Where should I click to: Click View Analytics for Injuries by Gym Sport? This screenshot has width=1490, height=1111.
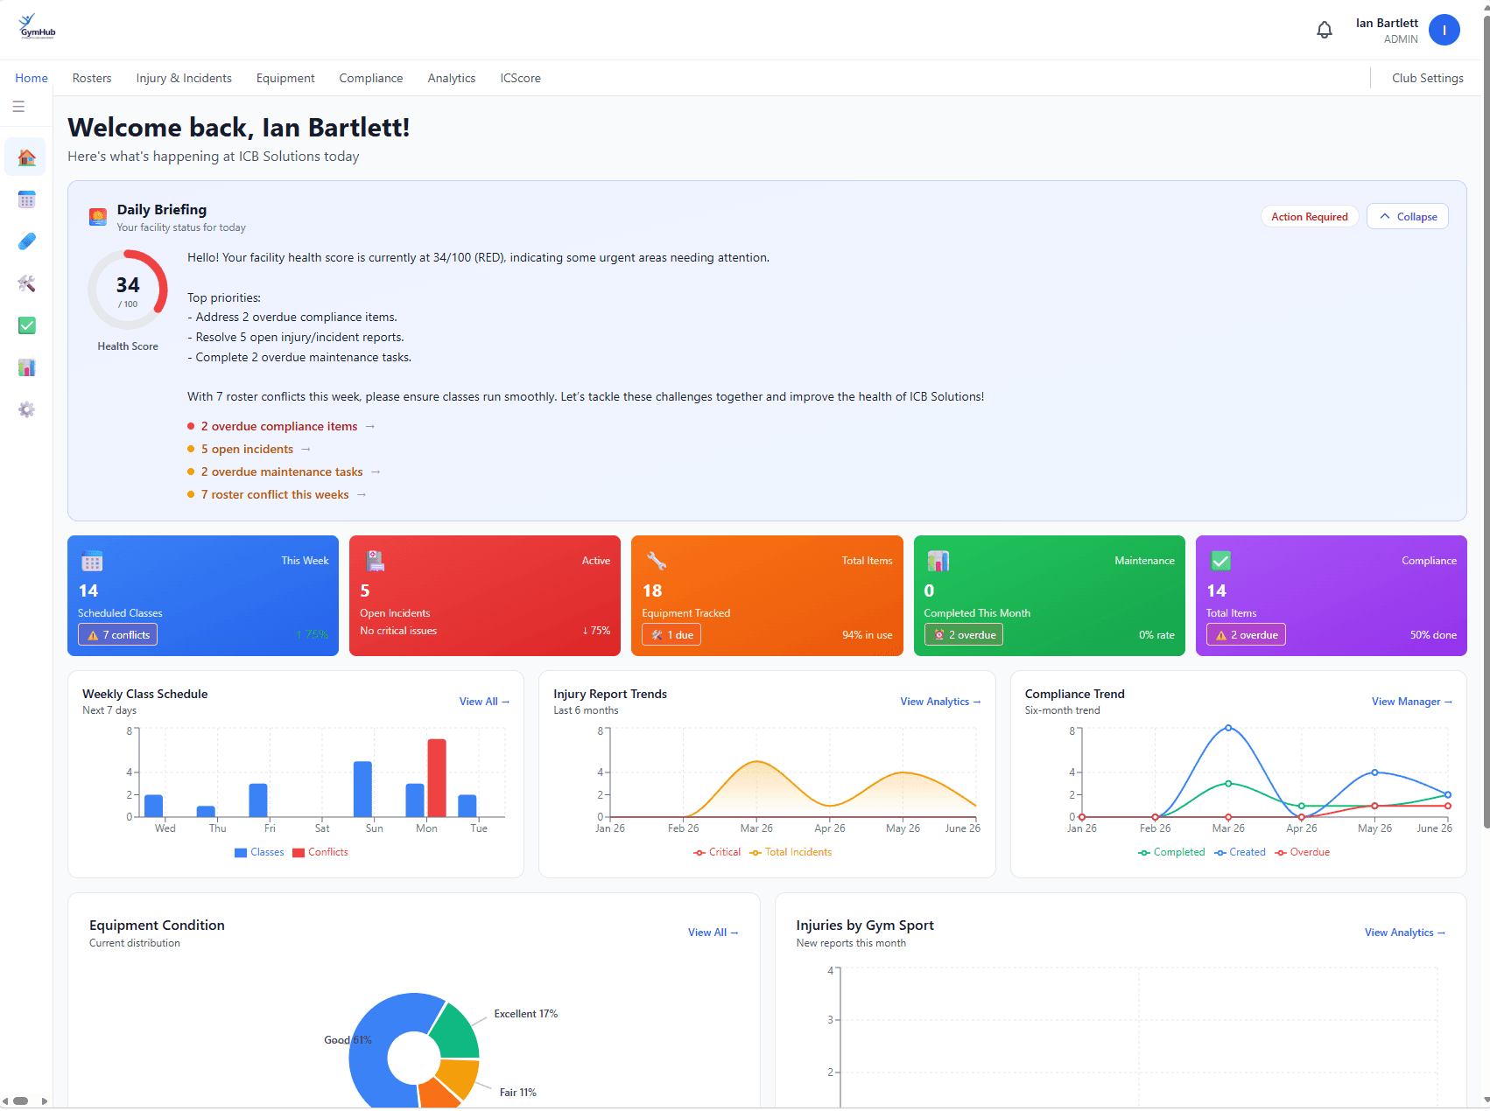[x=1404, y=933]
